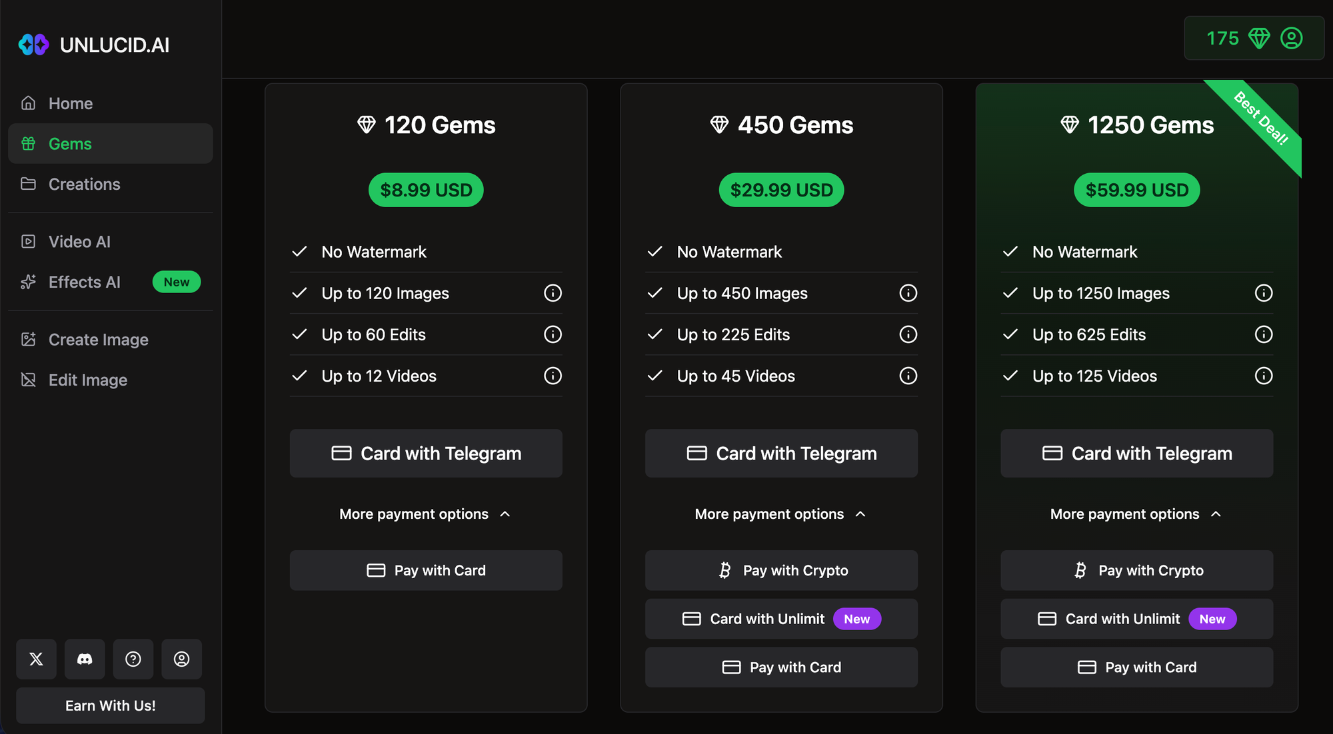Collapse More payment options under 1250 Gems

point(1136,514)
